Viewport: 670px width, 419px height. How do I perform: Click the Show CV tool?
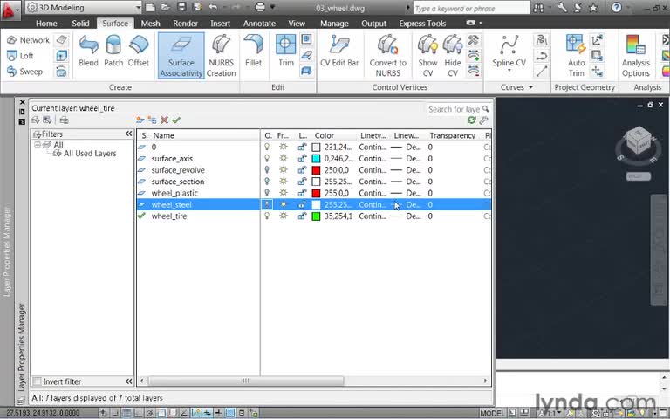coord(427,56)
